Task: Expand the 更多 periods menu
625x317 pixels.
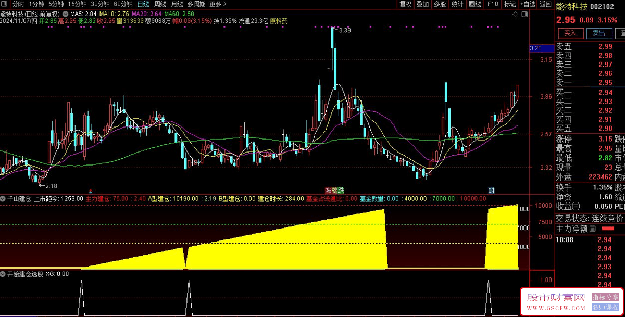Action: [218, 4]
